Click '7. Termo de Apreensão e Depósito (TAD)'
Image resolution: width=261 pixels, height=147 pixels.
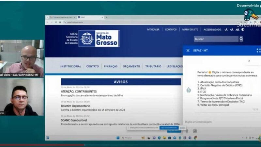click(x=221, y=102)
